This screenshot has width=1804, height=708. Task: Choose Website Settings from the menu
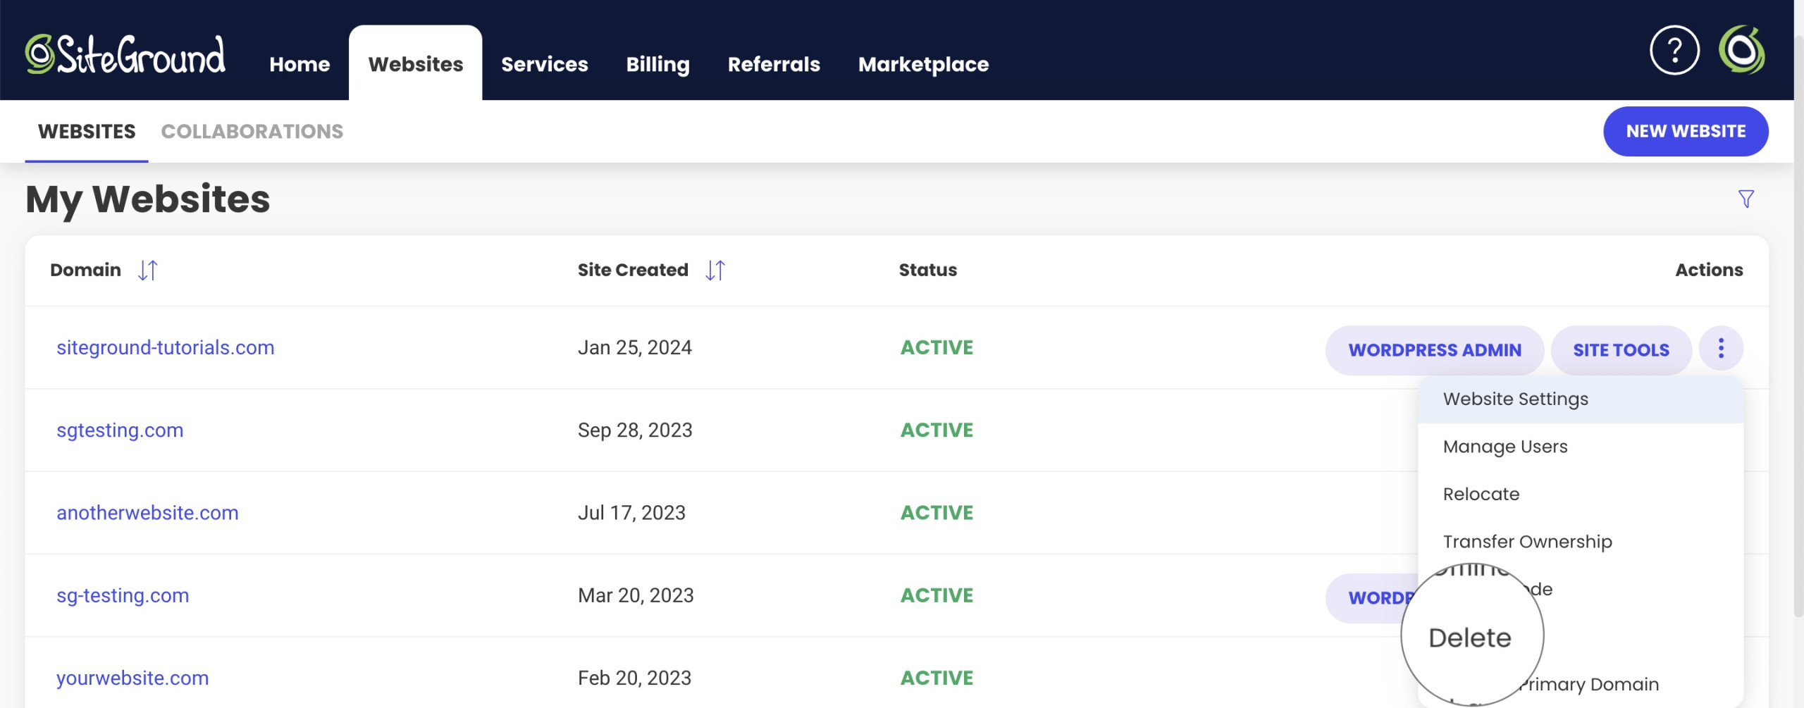click(1581, 399)
